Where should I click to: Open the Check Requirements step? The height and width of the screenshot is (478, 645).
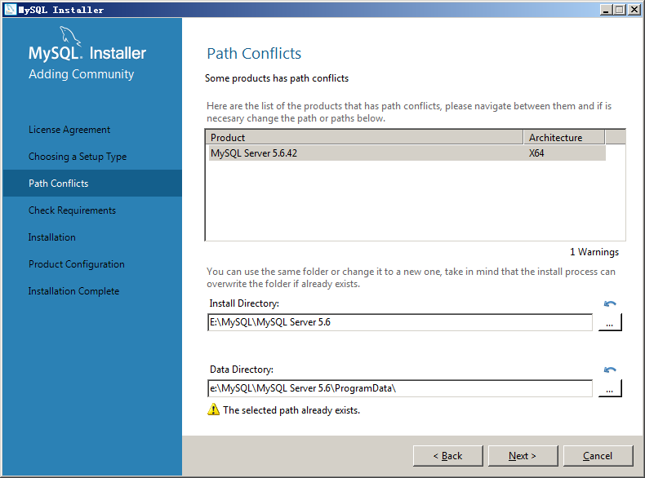[x=72, y=210]
